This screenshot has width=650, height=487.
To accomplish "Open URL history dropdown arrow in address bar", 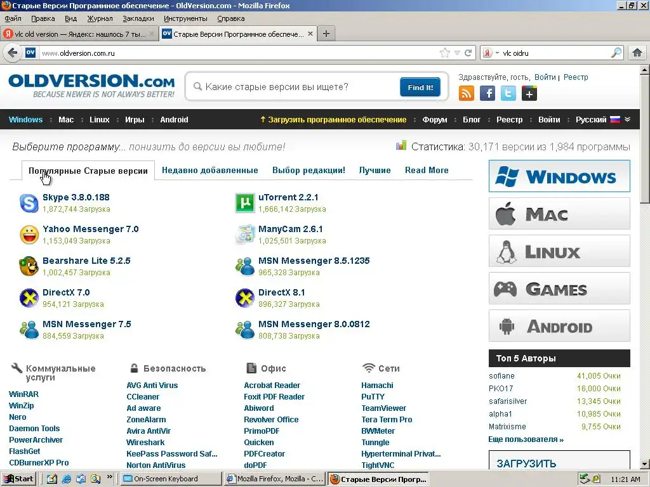I will coord(457,53).
